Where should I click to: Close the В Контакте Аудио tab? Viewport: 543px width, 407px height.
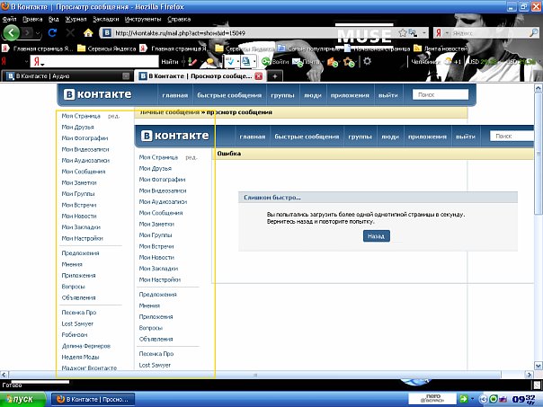click(x=126, y=75)
